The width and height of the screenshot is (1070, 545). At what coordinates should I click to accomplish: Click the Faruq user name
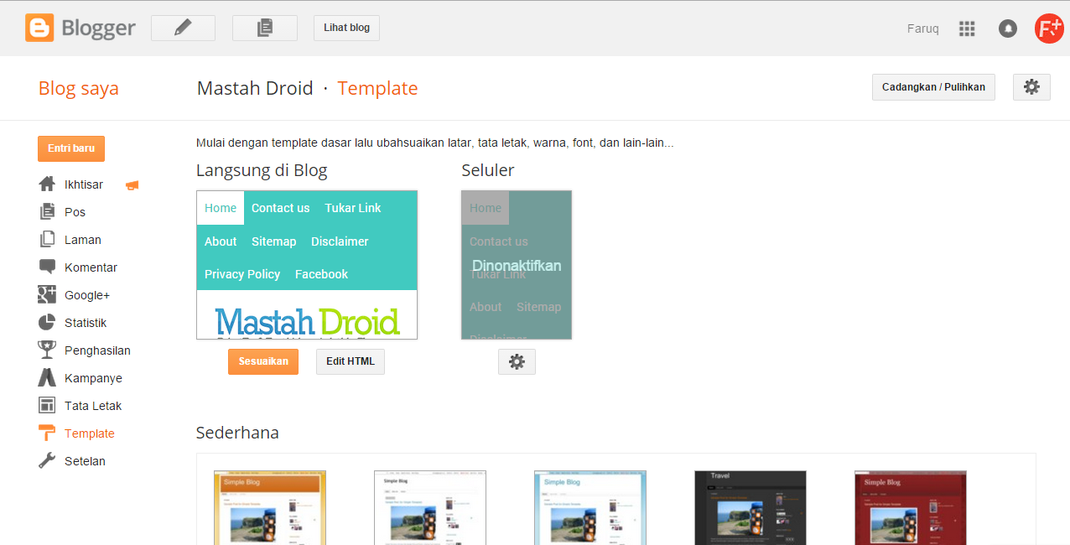[x=923, y=29]
